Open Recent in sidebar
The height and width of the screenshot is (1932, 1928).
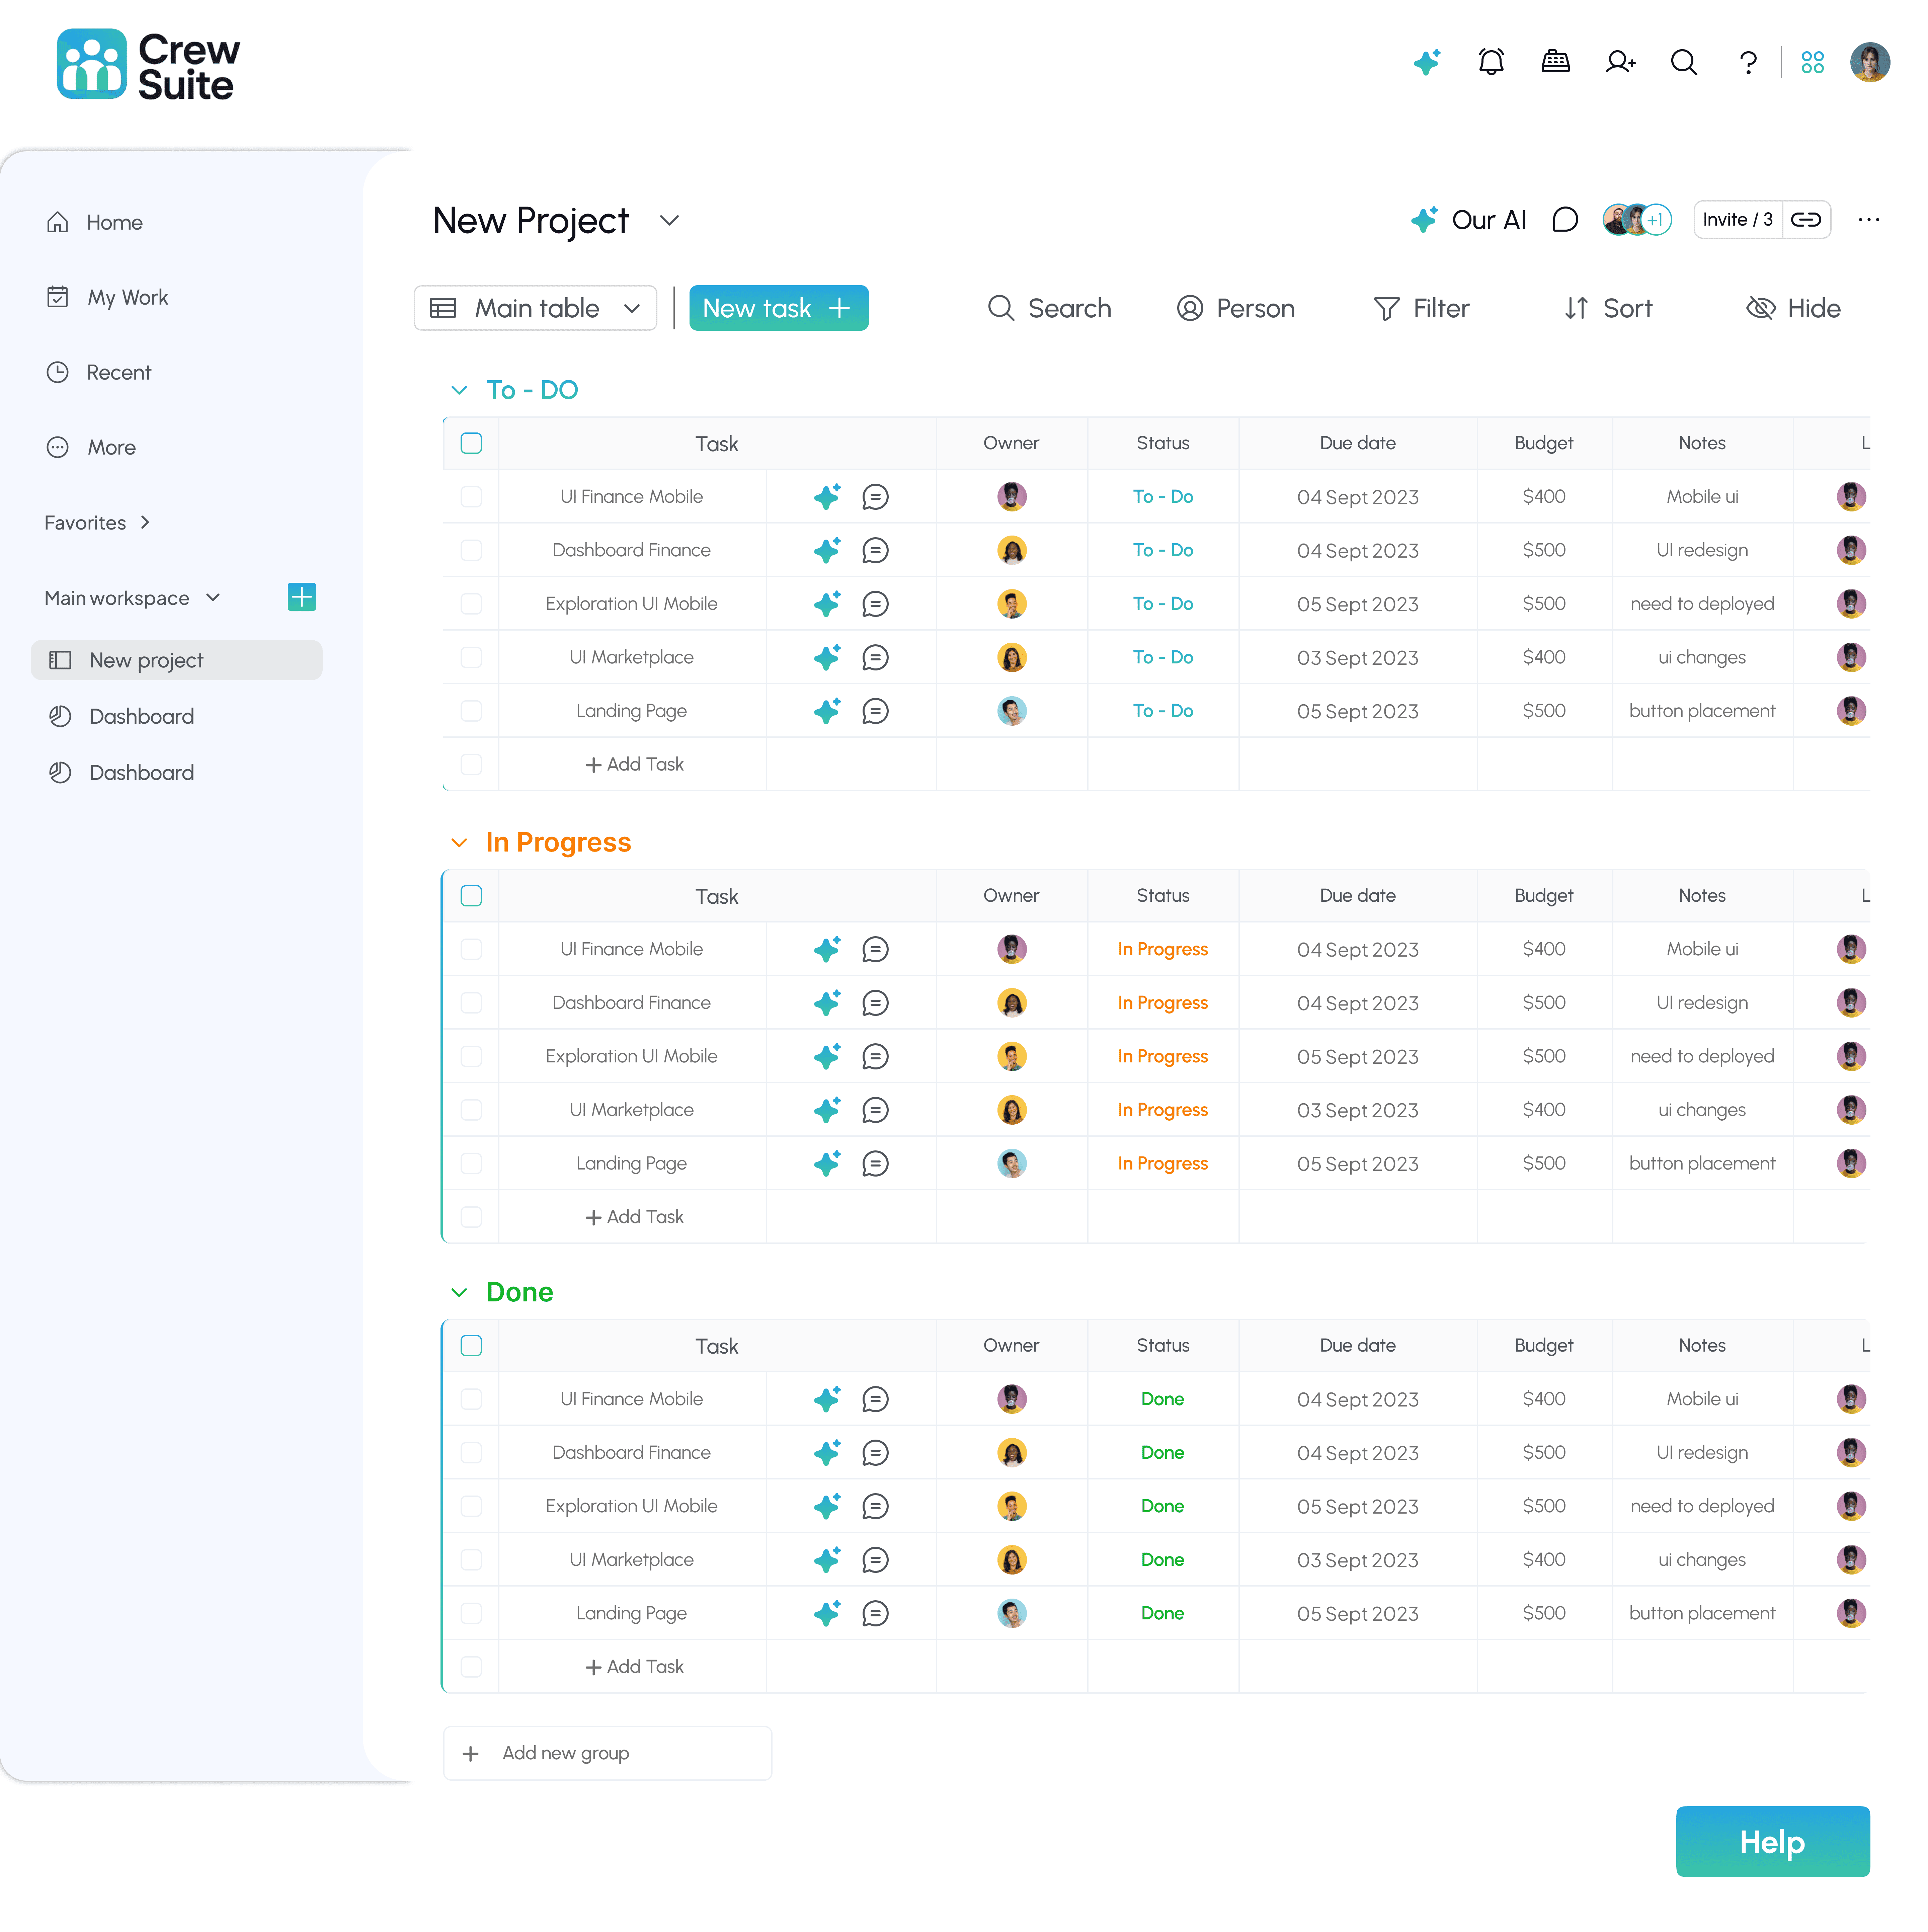[99, 372]
